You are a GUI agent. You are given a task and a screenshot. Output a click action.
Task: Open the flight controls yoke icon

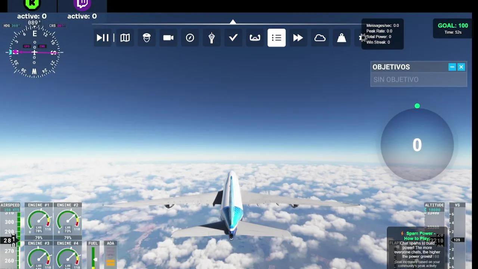pos(255,38)
